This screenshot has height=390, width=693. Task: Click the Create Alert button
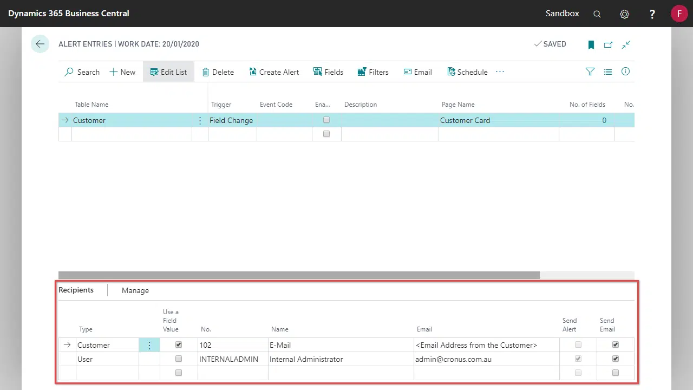pyautogui.click(x=274, y=72)
